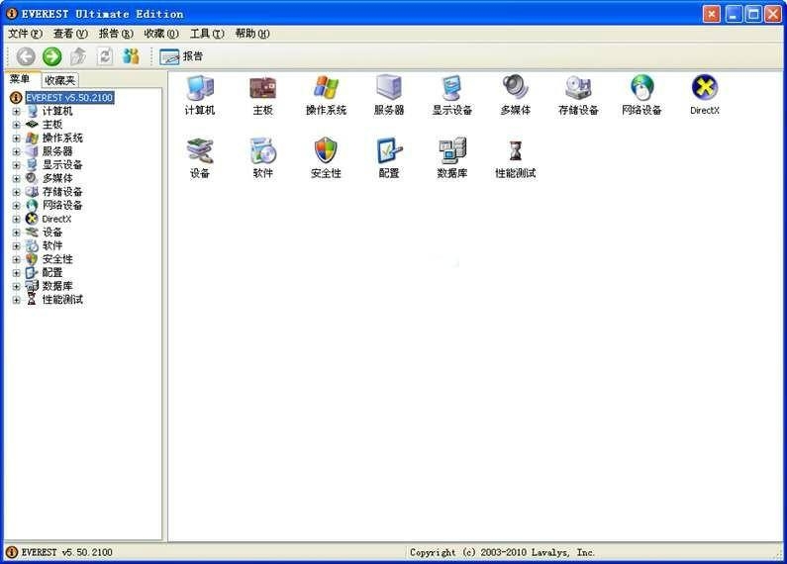Click the green forward arrow toolbar button
787x564 pixels.
[x=51, y=56]
